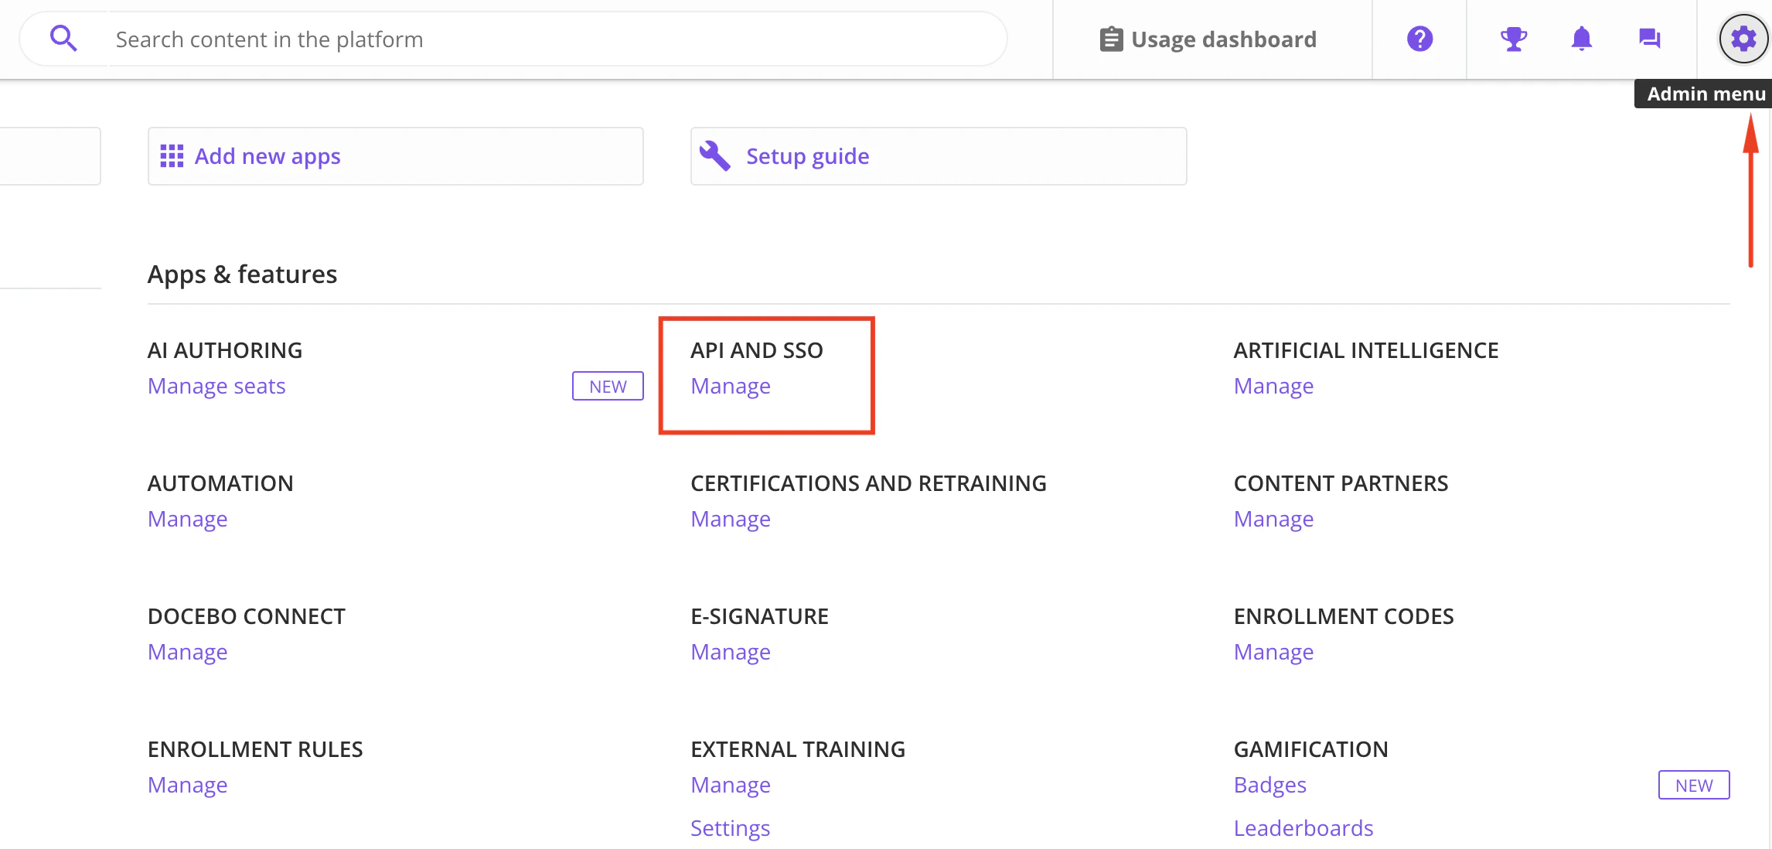
Task: Open Automation management
Action: pos(187,519)
